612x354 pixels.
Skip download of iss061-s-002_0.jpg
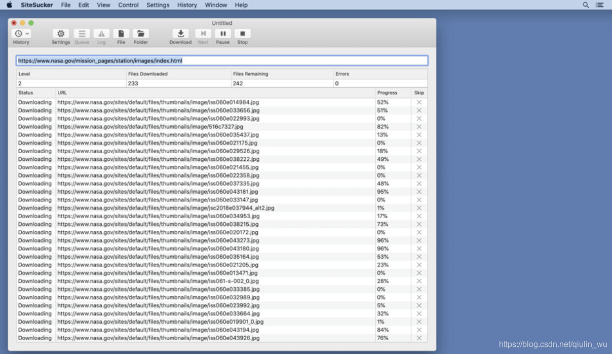point(419,281)
